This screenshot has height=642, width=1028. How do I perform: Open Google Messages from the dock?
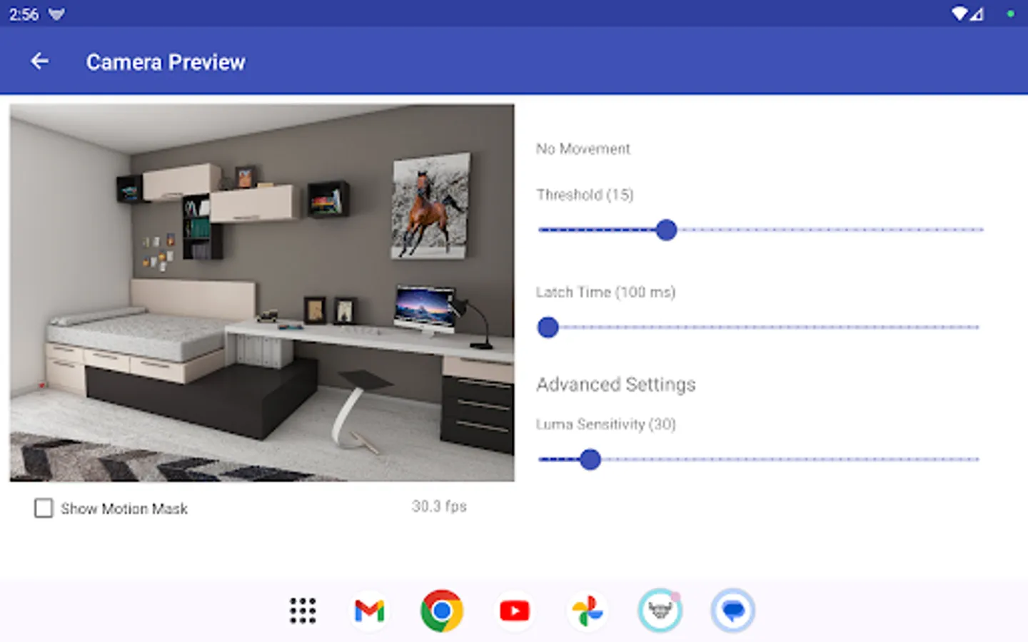point(733,611)
